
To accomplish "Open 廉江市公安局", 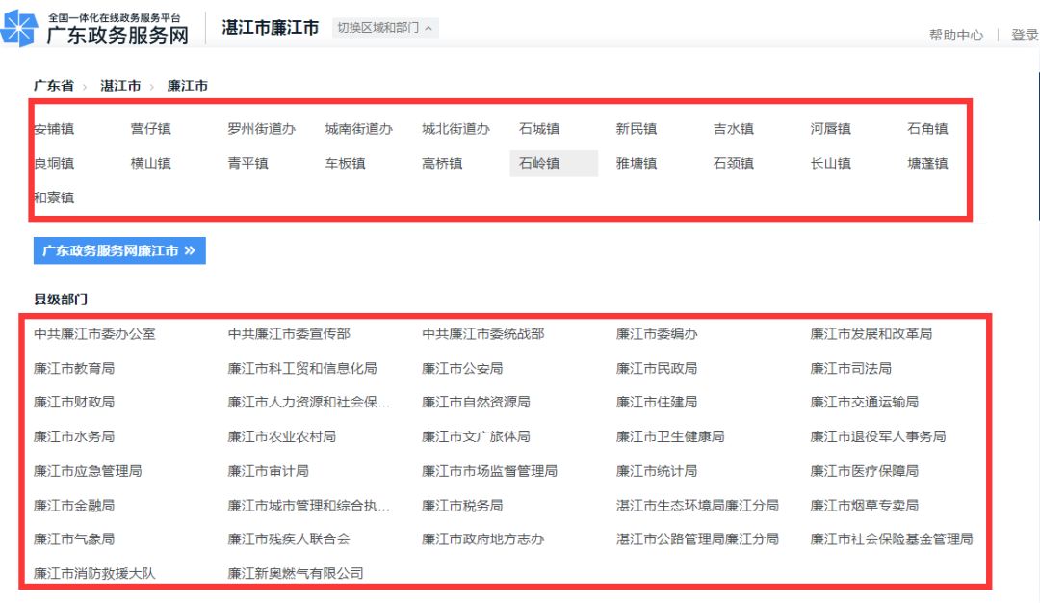I will (462, 368).
